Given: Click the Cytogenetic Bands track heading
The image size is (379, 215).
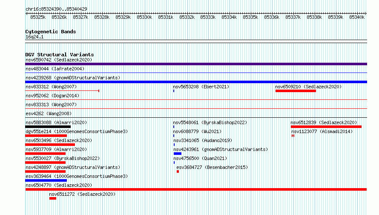Looking at the screenshot, I should [x=51, y=32].
